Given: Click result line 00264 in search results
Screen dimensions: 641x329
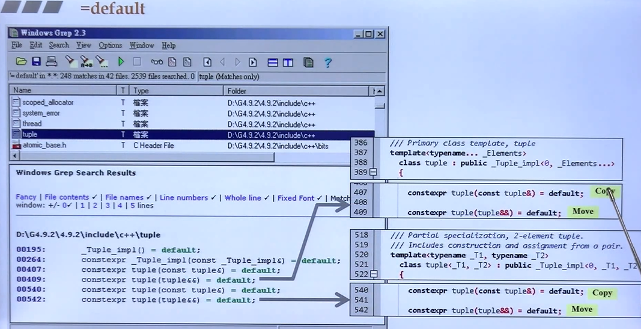Looking at the screenshot, I should (178, 260).
